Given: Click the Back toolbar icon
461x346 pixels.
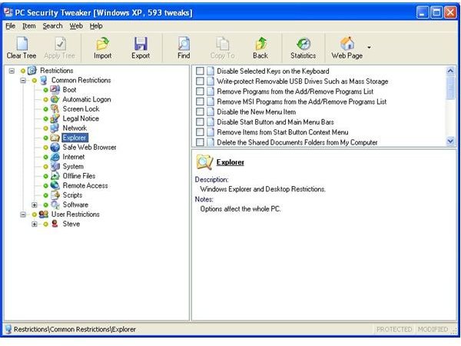Looking at the screenshot, I should 260,44.
